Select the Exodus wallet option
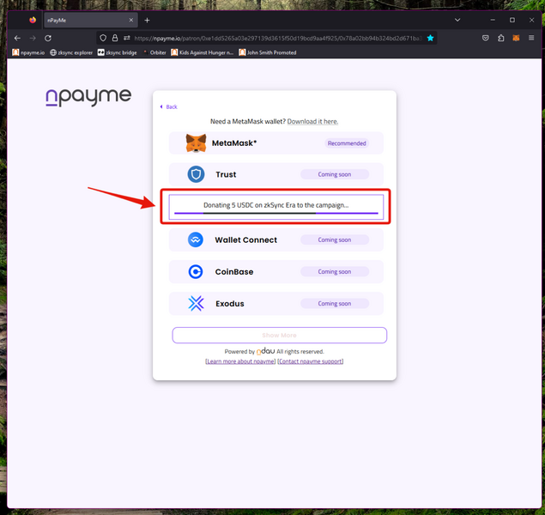The height and width of the screenshot is (515, 545). click(276, 303)
